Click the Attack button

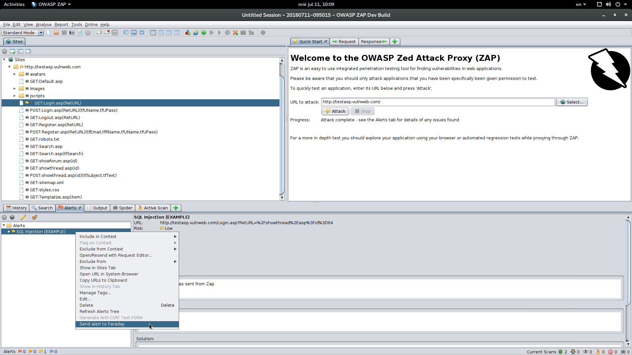coord(335,111)
